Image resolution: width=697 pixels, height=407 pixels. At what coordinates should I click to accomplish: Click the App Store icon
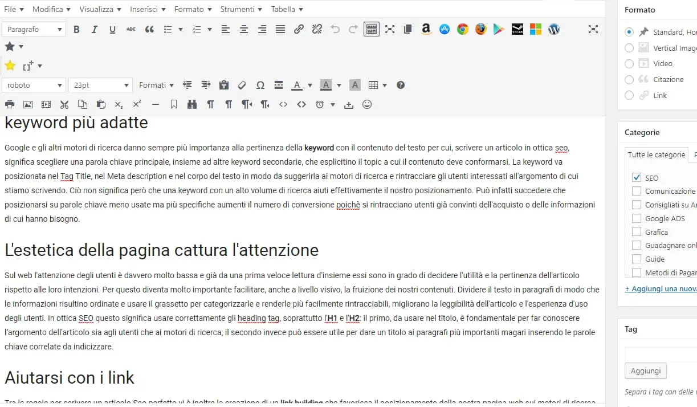click(445, 29)
